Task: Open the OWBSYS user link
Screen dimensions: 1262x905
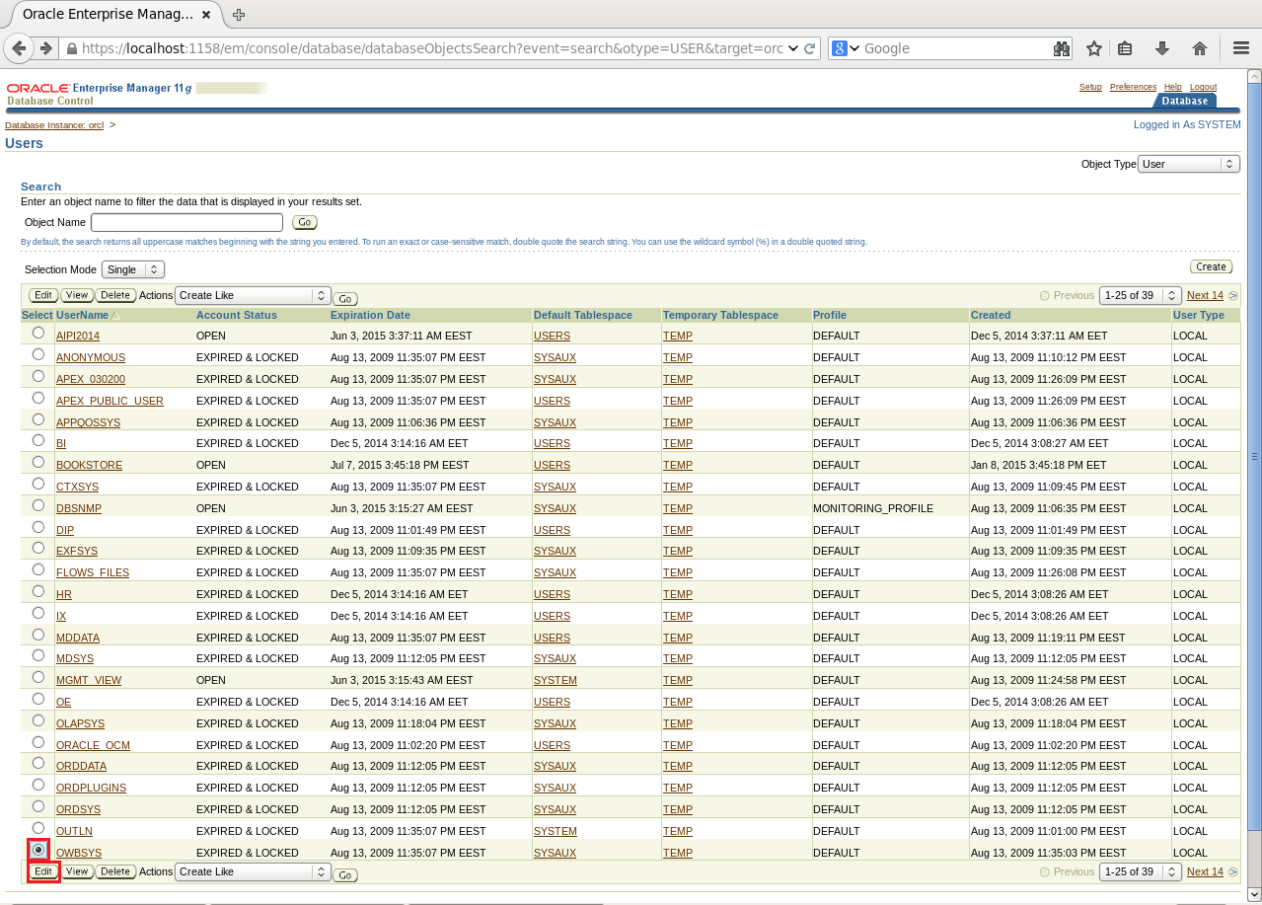Action: coord(79,853)
